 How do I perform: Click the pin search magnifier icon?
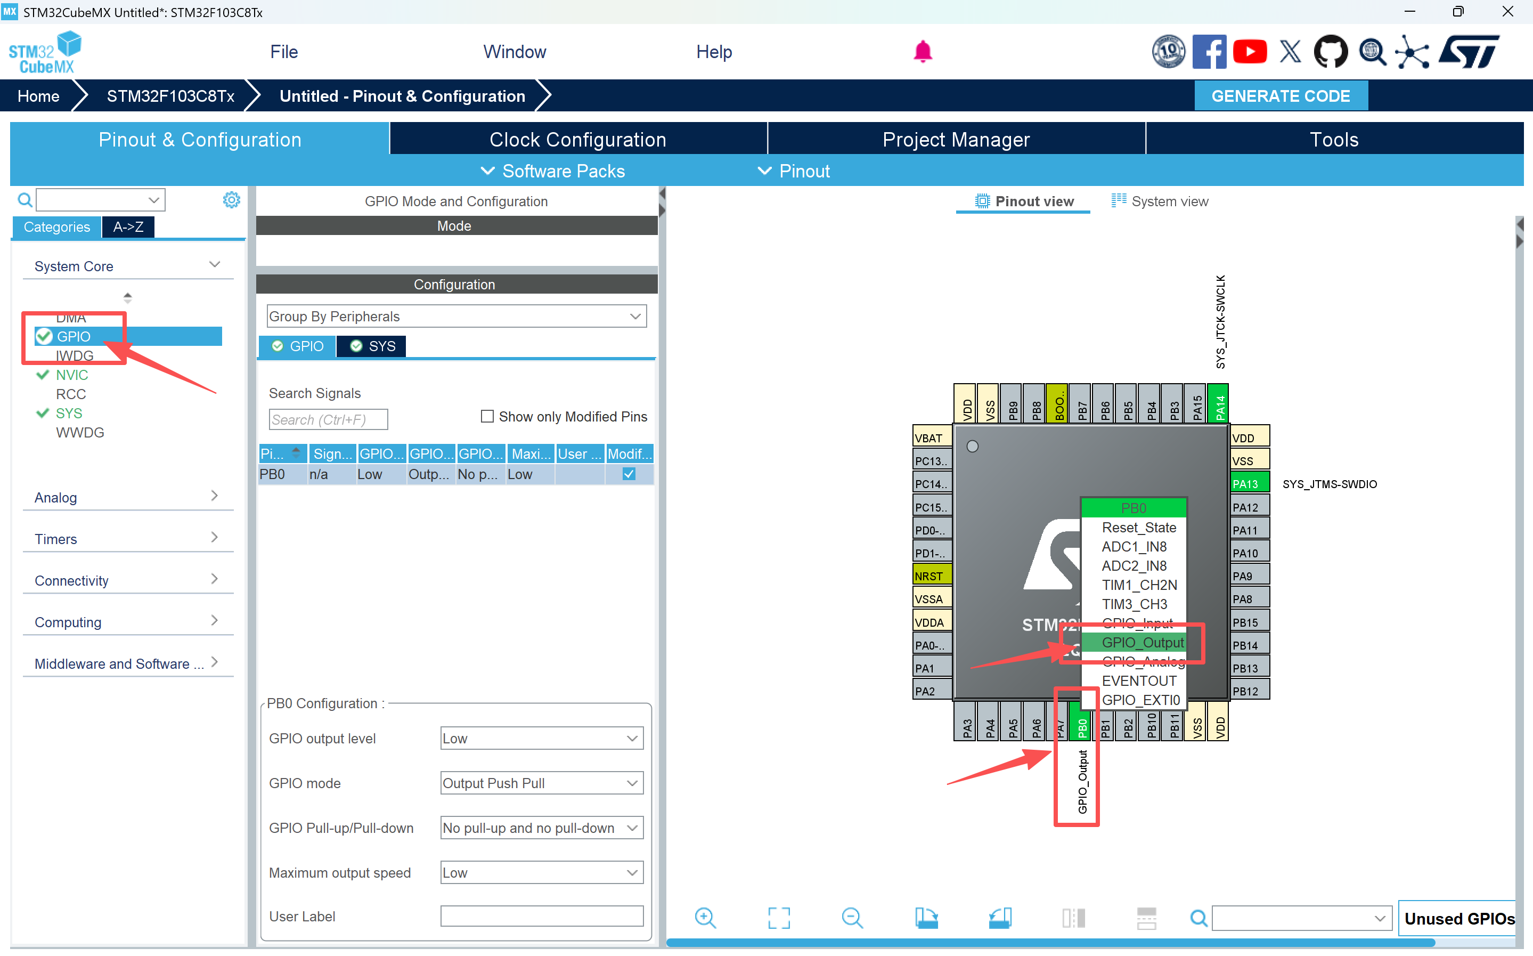tap(1198, 918)
